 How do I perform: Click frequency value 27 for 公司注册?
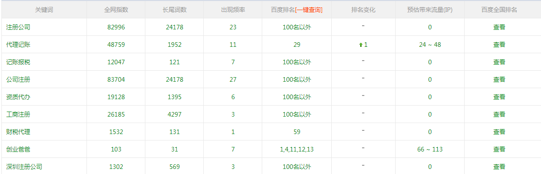click(233, 79)
